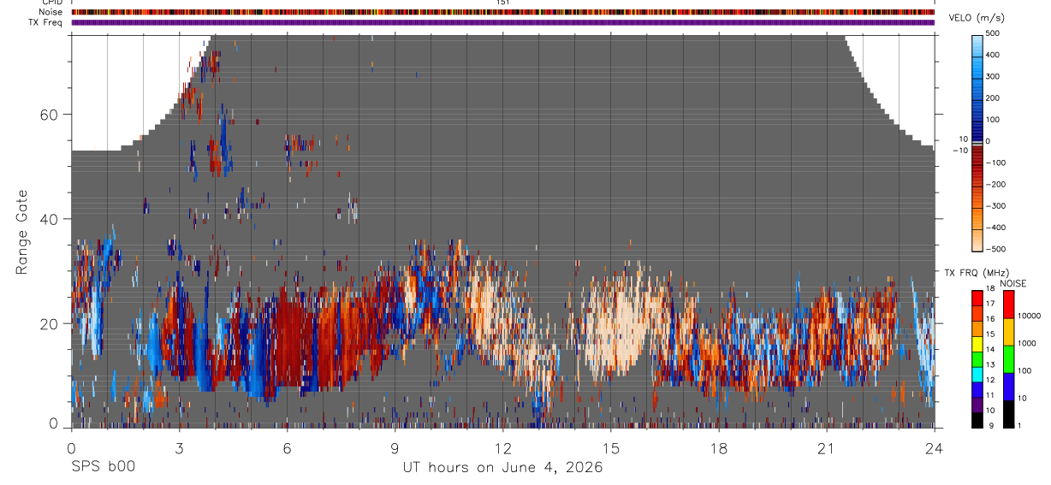
Task: Pick the green 13–14 MHz TX FRQ swatch
Action: tap(977, 358)
